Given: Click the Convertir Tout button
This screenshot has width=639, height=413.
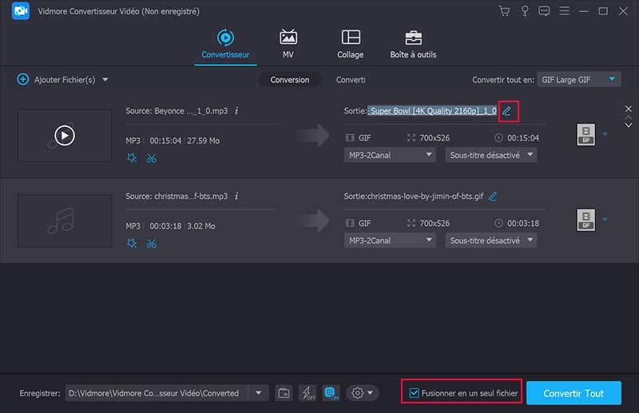Looking at the screenshot, I should click(x=573, y=393).
